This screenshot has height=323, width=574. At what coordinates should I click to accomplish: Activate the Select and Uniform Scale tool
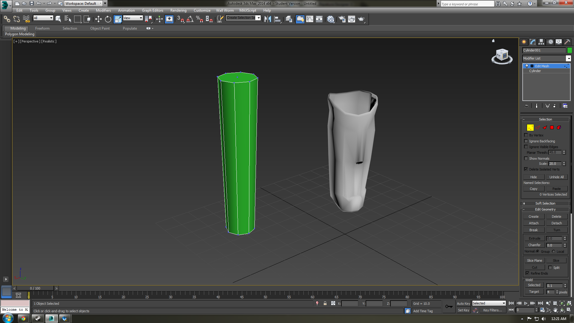pos(118,19)
